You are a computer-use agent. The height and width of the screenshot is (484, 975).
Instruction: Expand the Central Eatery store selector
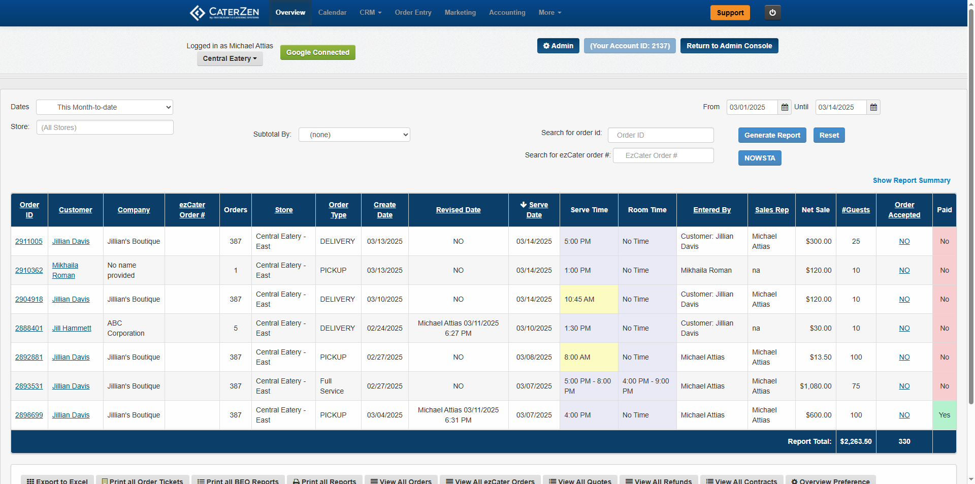tap(230, 58)
